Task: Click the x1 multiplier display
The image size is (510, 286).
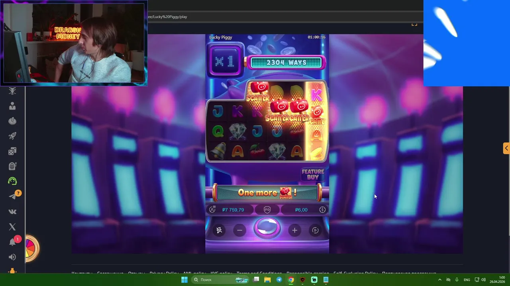Action: point(225,61)
